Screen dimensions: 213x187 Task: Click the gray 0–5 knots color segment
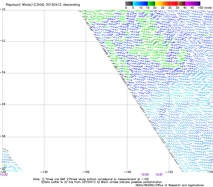pos(129,3)
